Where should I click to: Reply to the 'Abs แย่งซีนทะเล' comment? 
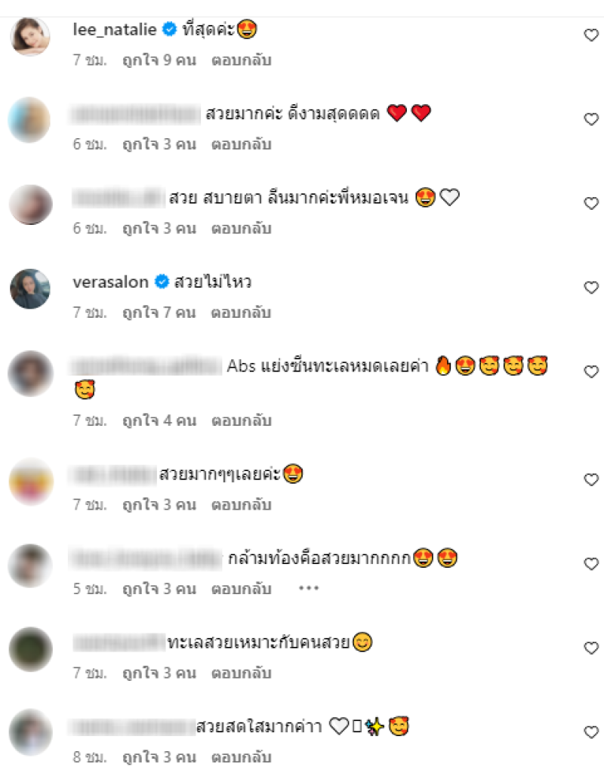pos(241,420)
